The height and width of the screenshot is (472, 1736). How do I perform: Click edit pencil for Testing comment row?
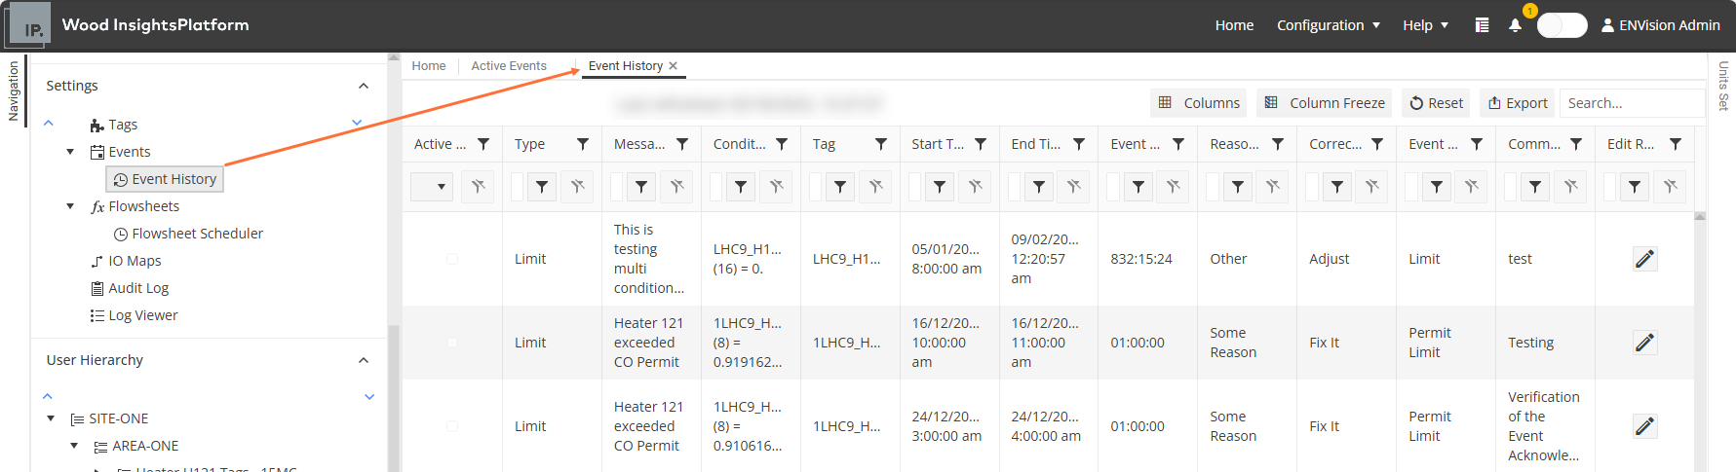1644,343
